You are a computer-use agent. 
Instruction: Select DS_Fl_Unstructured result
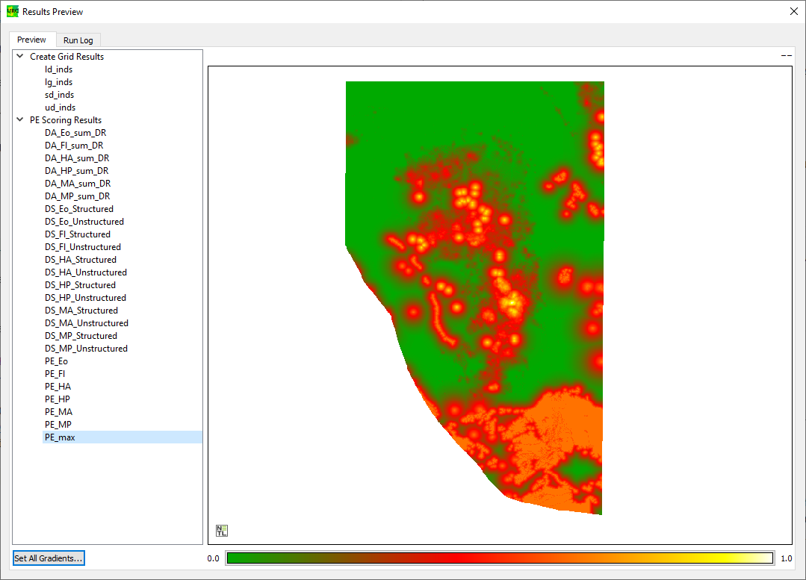(x=83, y=247)
